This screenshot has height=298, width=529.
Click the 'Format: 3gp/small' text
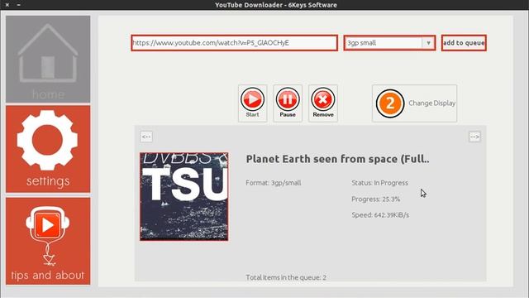(274, 183)
